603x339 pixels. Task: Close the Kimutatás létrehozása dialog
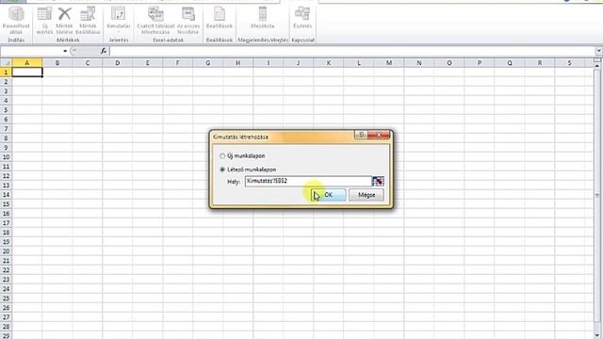pos(379,135)
